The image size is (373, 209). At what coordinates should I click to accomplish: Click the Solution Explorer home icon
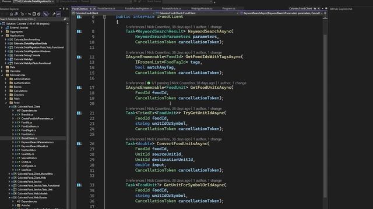(x=11, y=14)
